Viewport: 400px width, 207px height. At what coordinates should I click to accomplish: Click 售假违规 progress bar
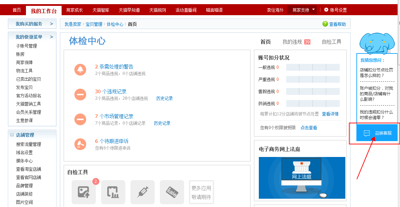click(313, 91)
